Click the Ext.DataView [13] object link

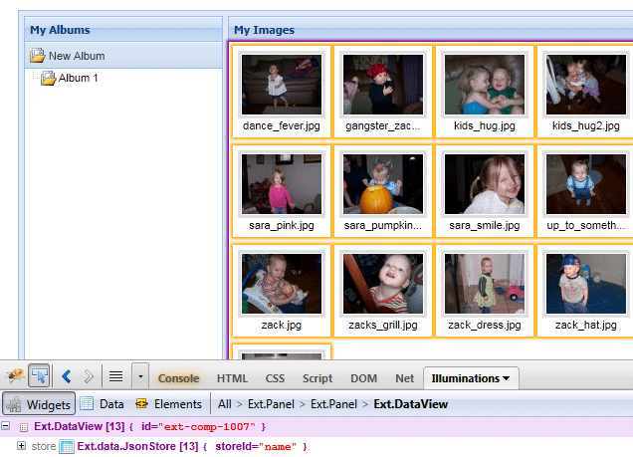[x=80, y=426]
